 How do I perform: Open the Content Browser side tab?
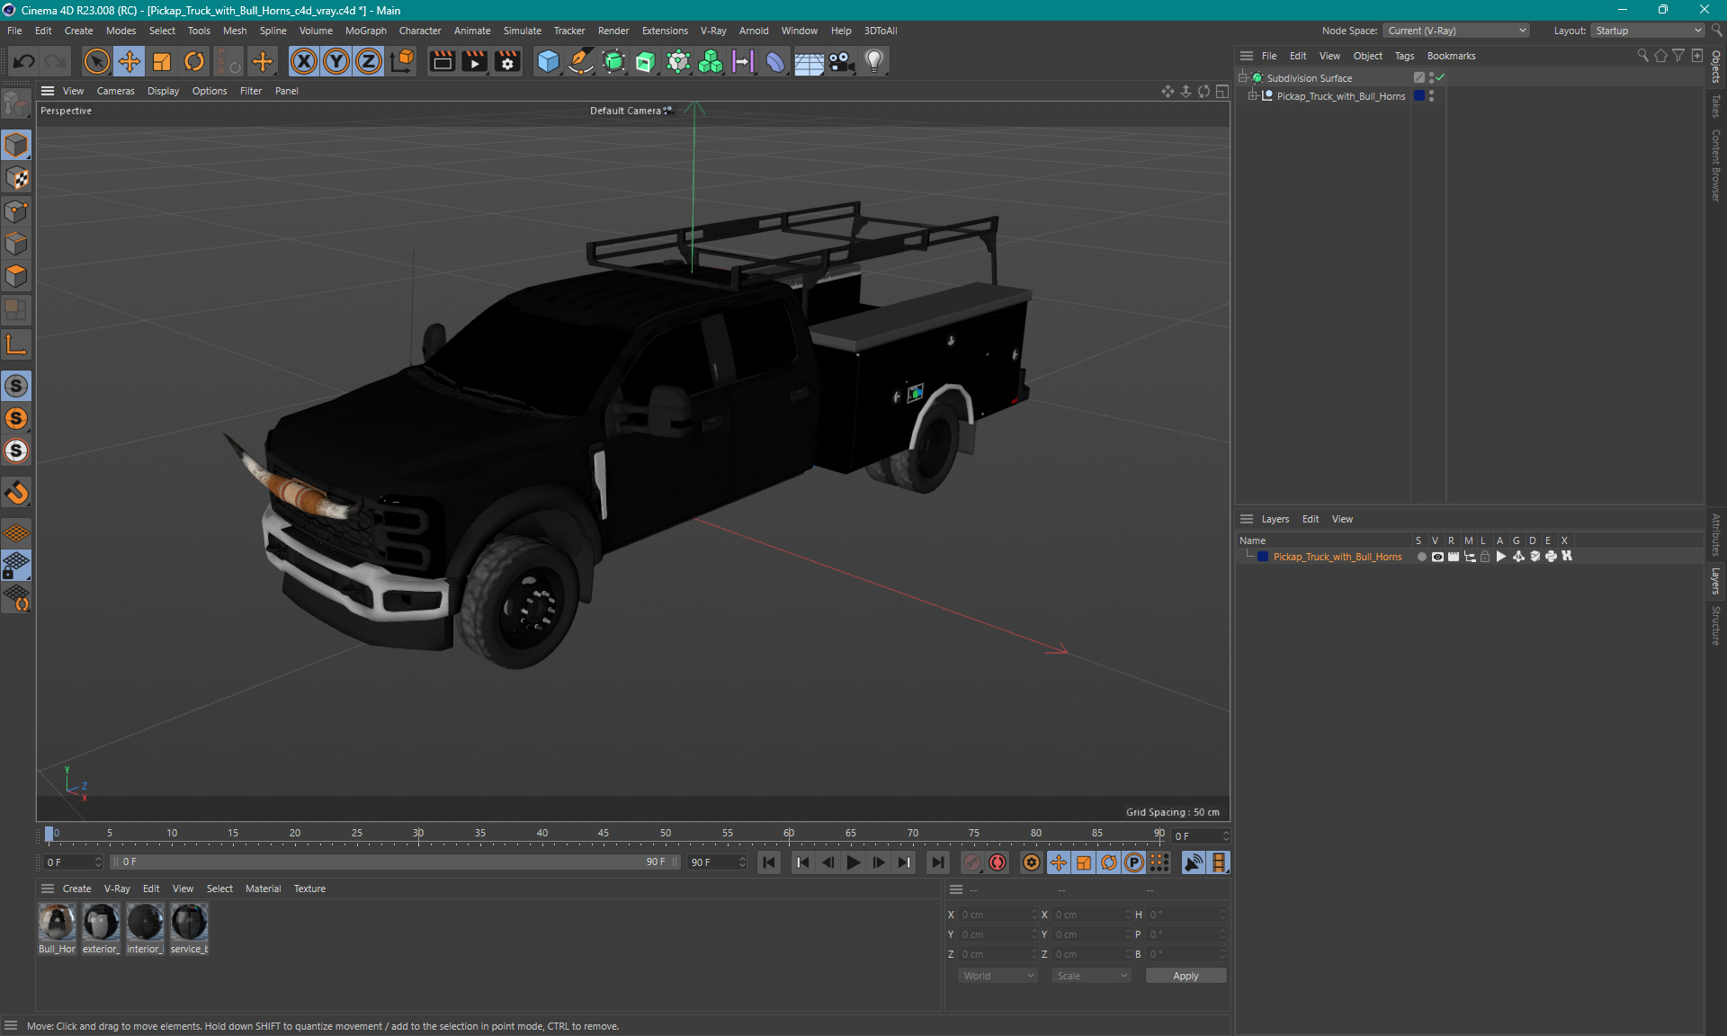1716,165
